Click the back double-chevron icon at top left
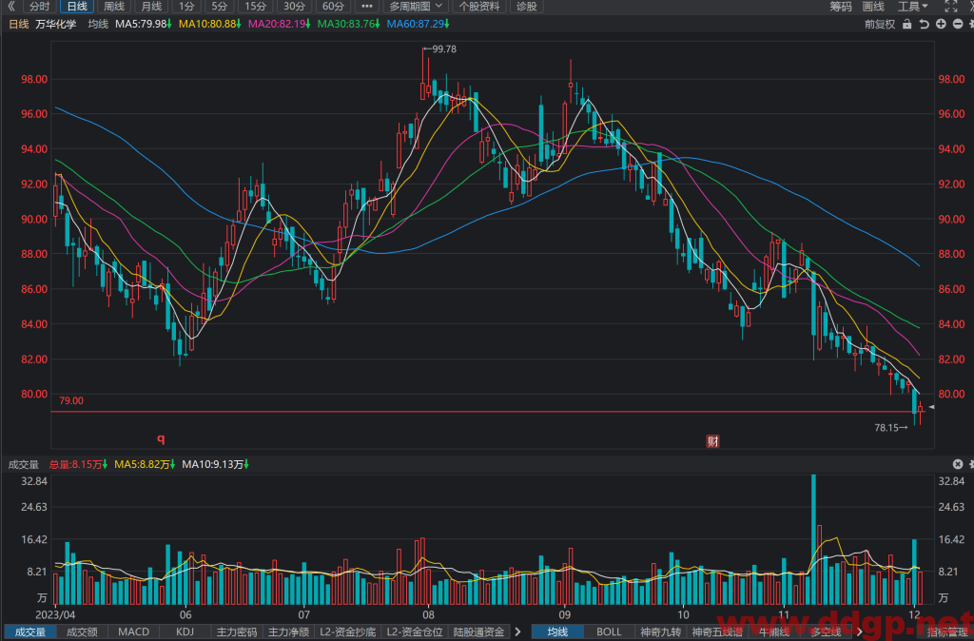974x641 pixels. point(11,7)
